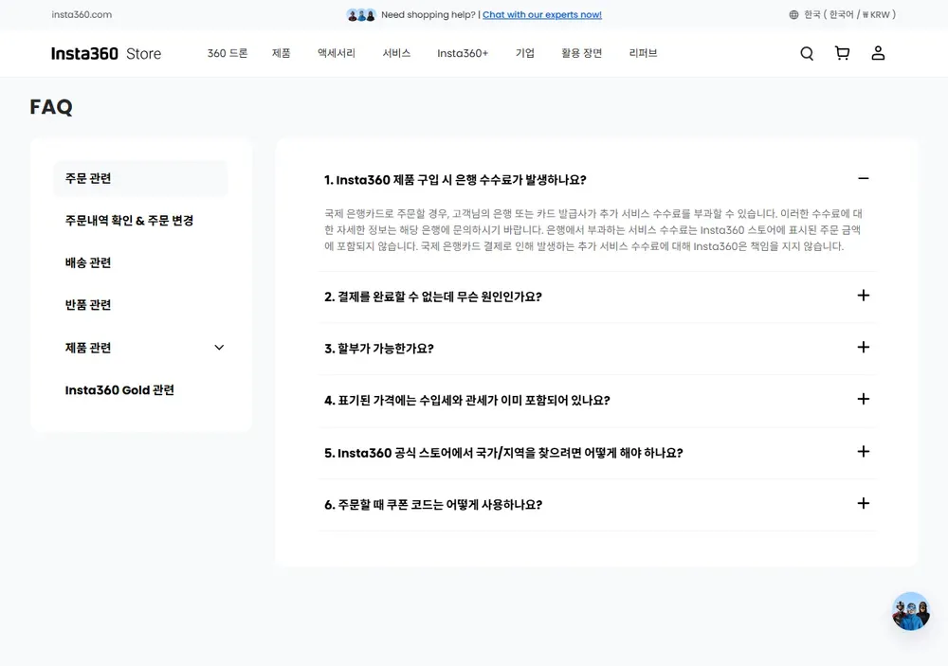Click question title 6. 주문할 때 쿠폰 코드
The image size is (948, 666).
433,505
